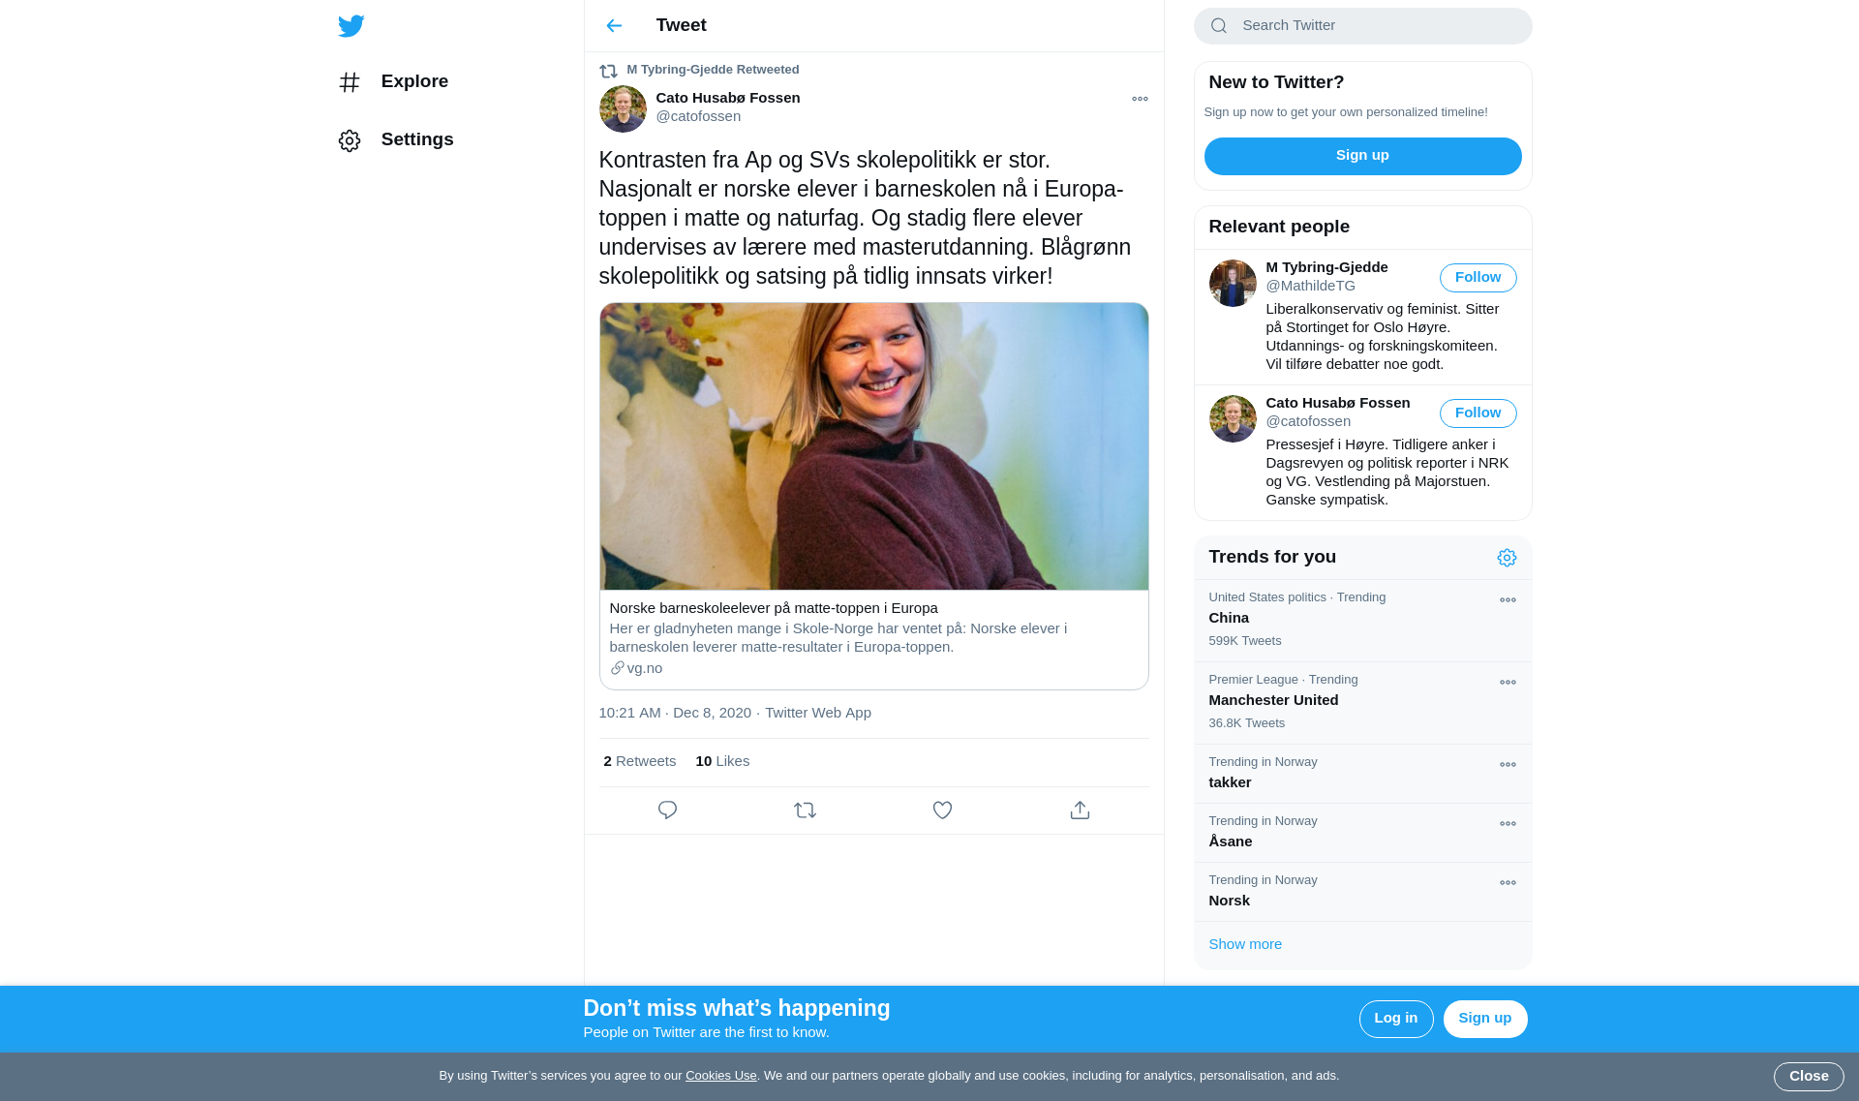Open the China trend

[1362, 621]
